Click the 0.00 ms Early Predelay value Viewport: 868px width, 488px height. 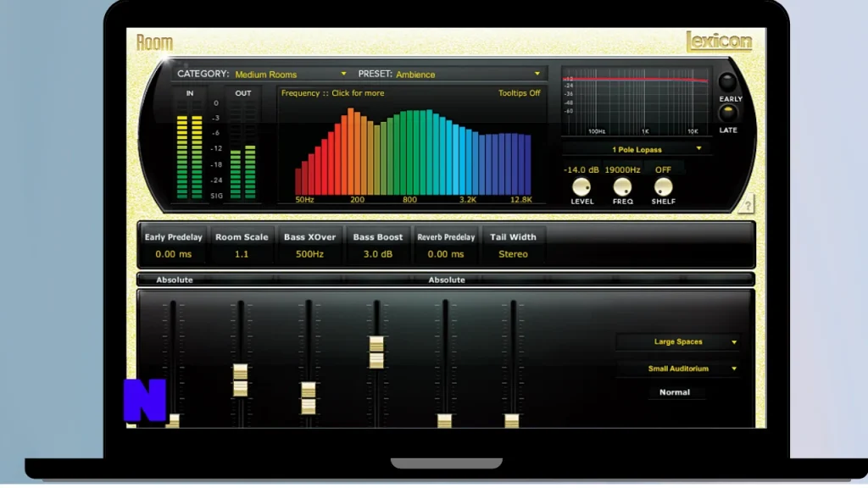coord(173,254)
